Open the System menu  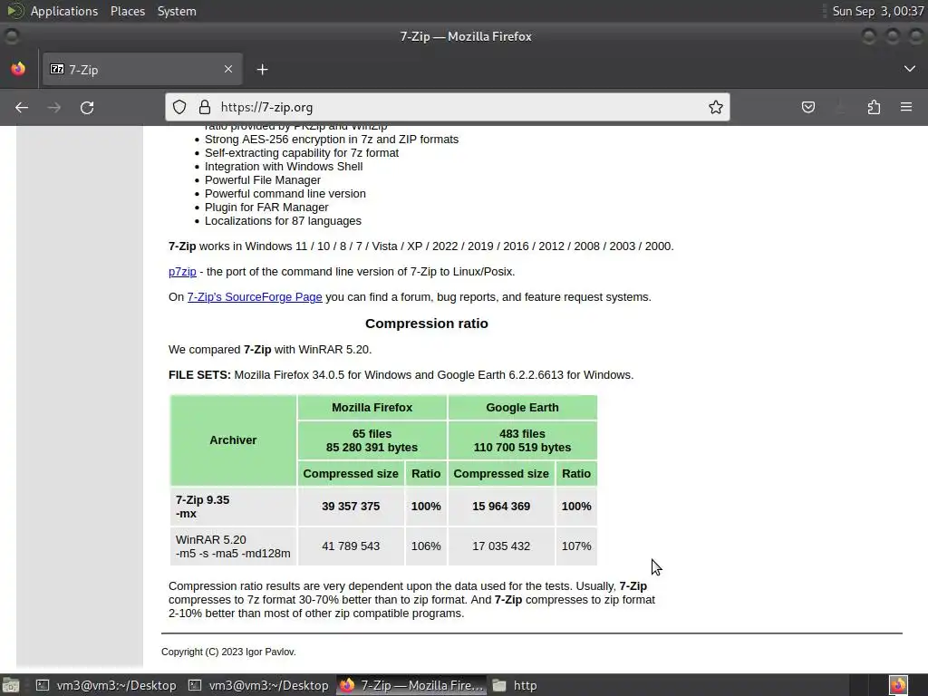coord(177,11)
